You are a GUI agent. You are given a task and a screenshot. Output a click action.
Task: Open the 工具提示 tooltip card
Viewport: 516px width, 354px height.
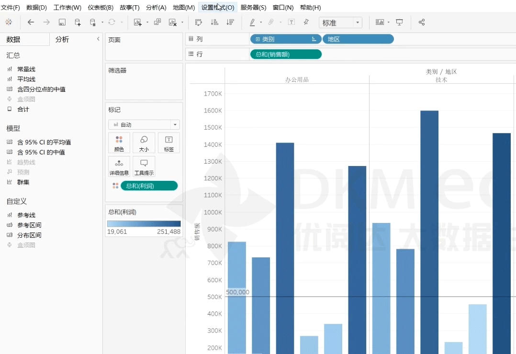[x=144, y=166]
